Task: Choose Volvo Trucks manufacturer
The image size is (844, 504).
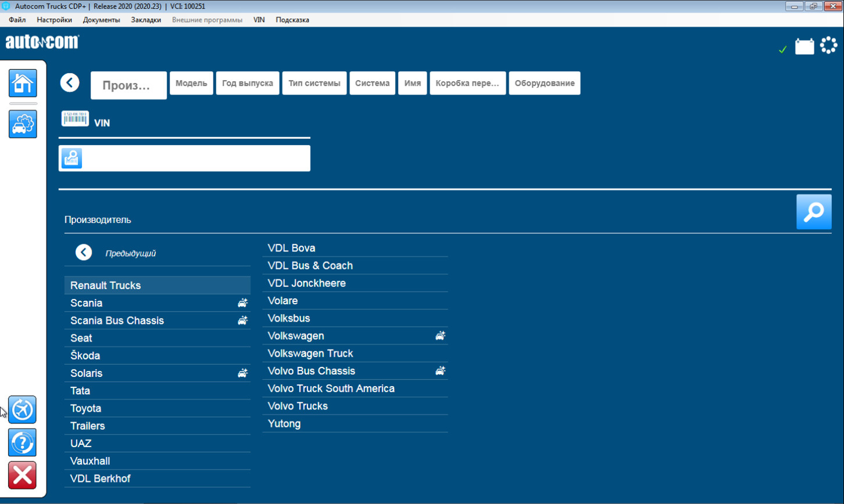Action: [297, 406]
